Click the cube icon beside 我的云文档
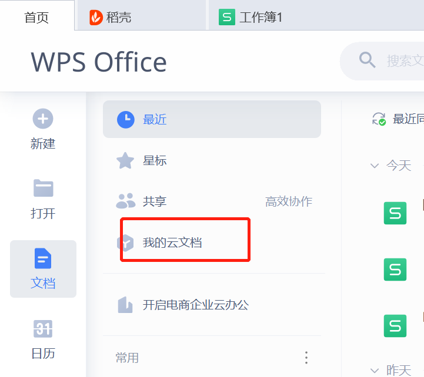This screenshot has width=424, height=377. pos(125,243)
